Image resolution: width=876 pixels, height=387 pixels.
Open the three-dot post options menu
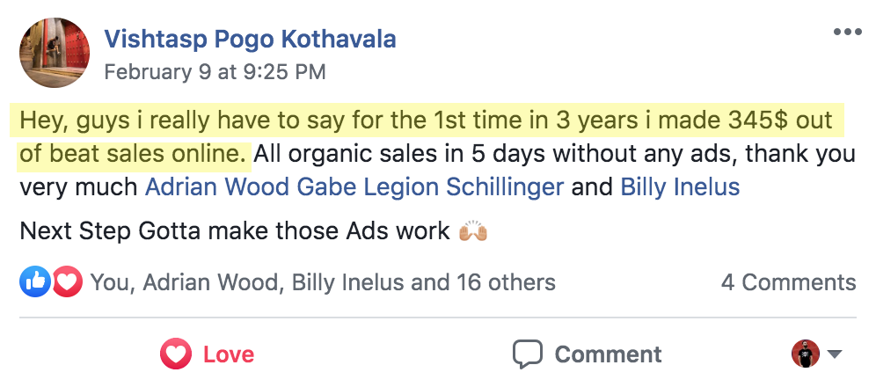(847, 32)
